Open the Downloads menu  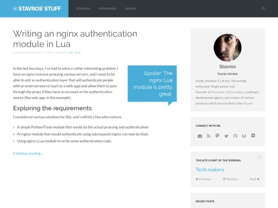point(108,9)
